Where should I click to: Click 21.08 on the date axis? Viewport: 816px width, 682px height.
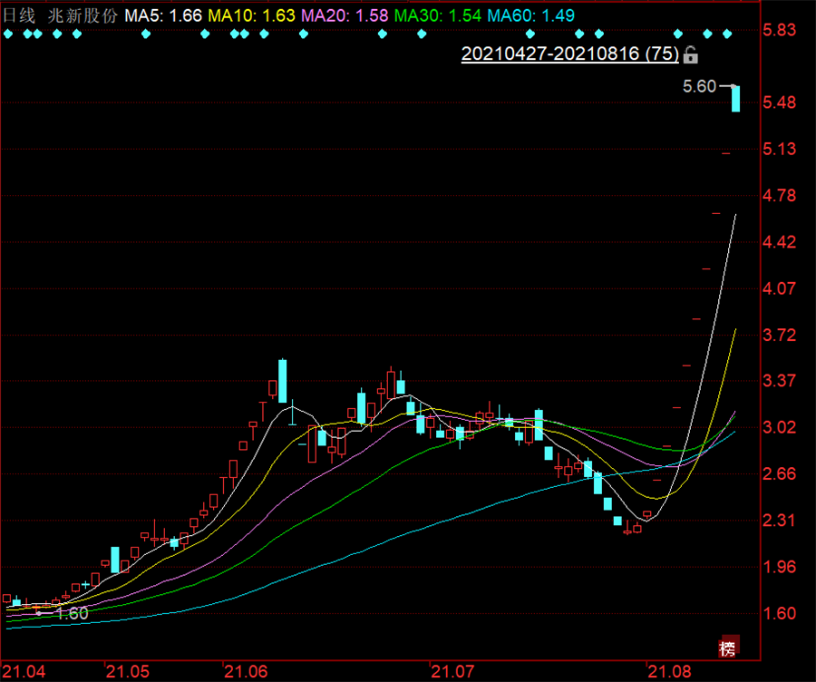click(x=669, y=672)
